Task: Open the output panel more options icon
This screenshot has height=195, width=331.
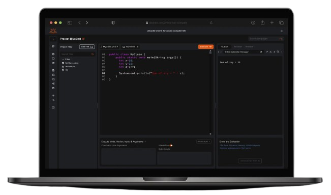Action: [282, 52]
